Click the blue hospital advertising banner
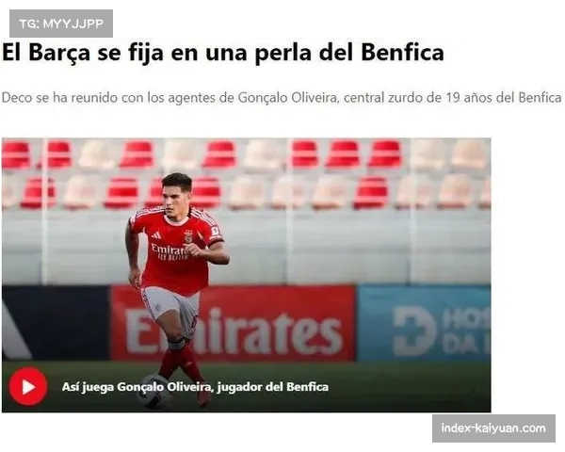The width and height of the screenshot is (565, 452). (424, 323)
